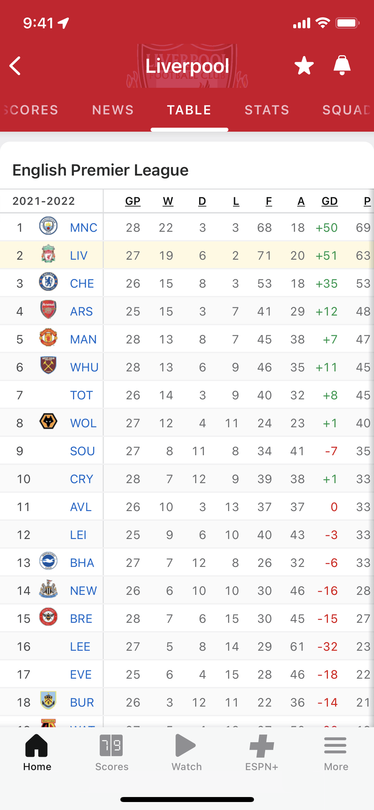The image size is (374, 810).
Task: Switch to the NEWS tab
Action: [x=113, y=110]
